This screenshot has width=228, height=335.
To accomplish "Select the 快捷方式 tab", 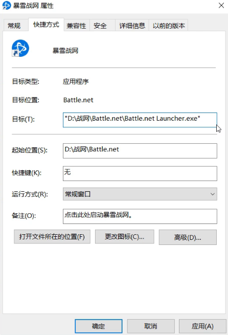I will point(46,25).
